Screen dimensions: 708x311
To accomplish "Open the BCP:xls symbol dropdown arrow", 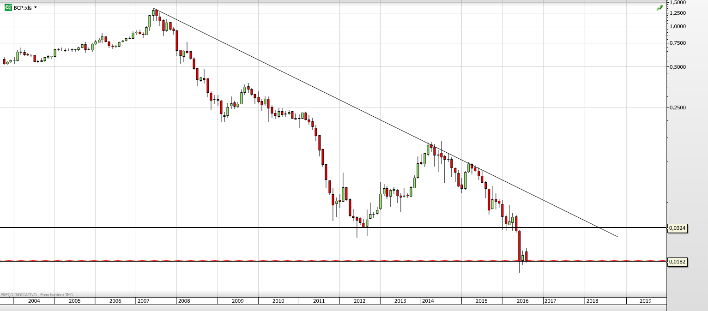I will (36, 7).
